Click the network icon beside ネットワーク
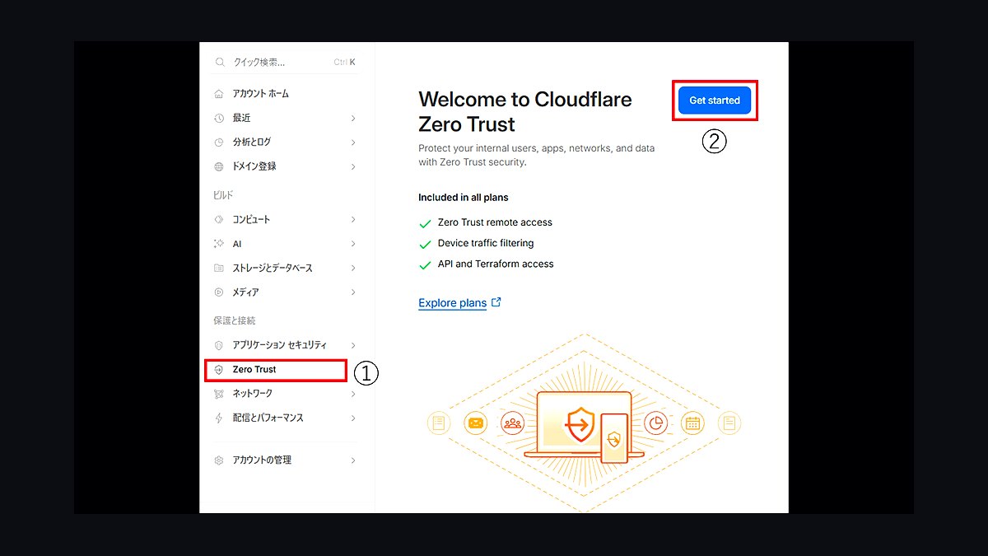The height and width of the screenshot is (556, 988). point(218,394)
